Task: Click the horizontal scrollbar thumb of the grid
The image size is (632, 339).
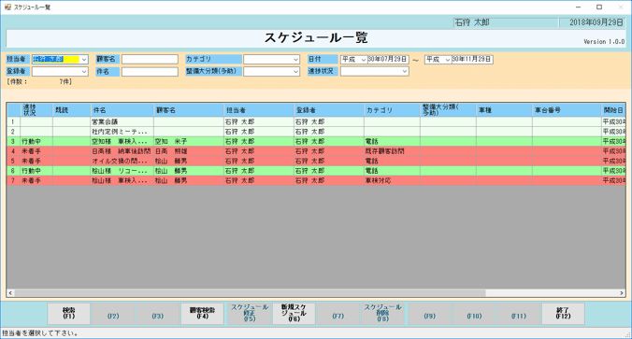Action: [x=250, y=293]
